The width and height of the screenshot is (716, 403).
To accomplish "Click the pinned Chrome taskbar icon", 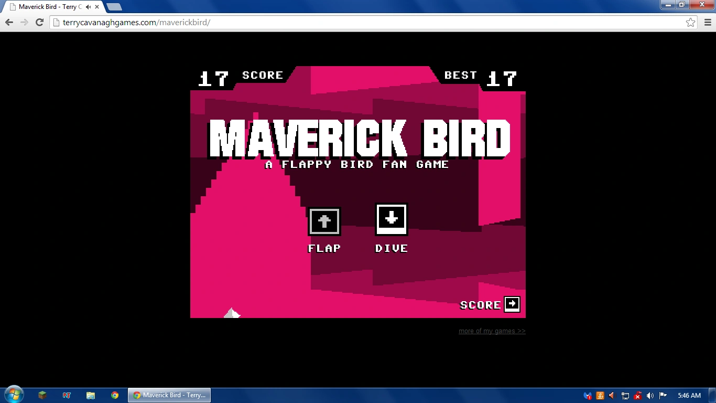I will point(115,395).
